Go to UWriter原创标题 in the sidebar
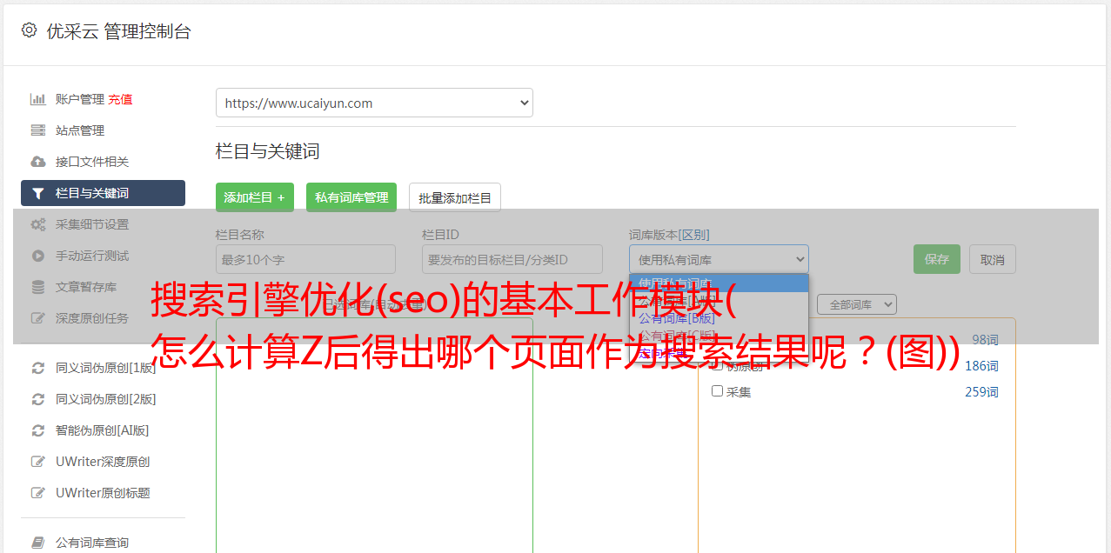 [103, 493]
